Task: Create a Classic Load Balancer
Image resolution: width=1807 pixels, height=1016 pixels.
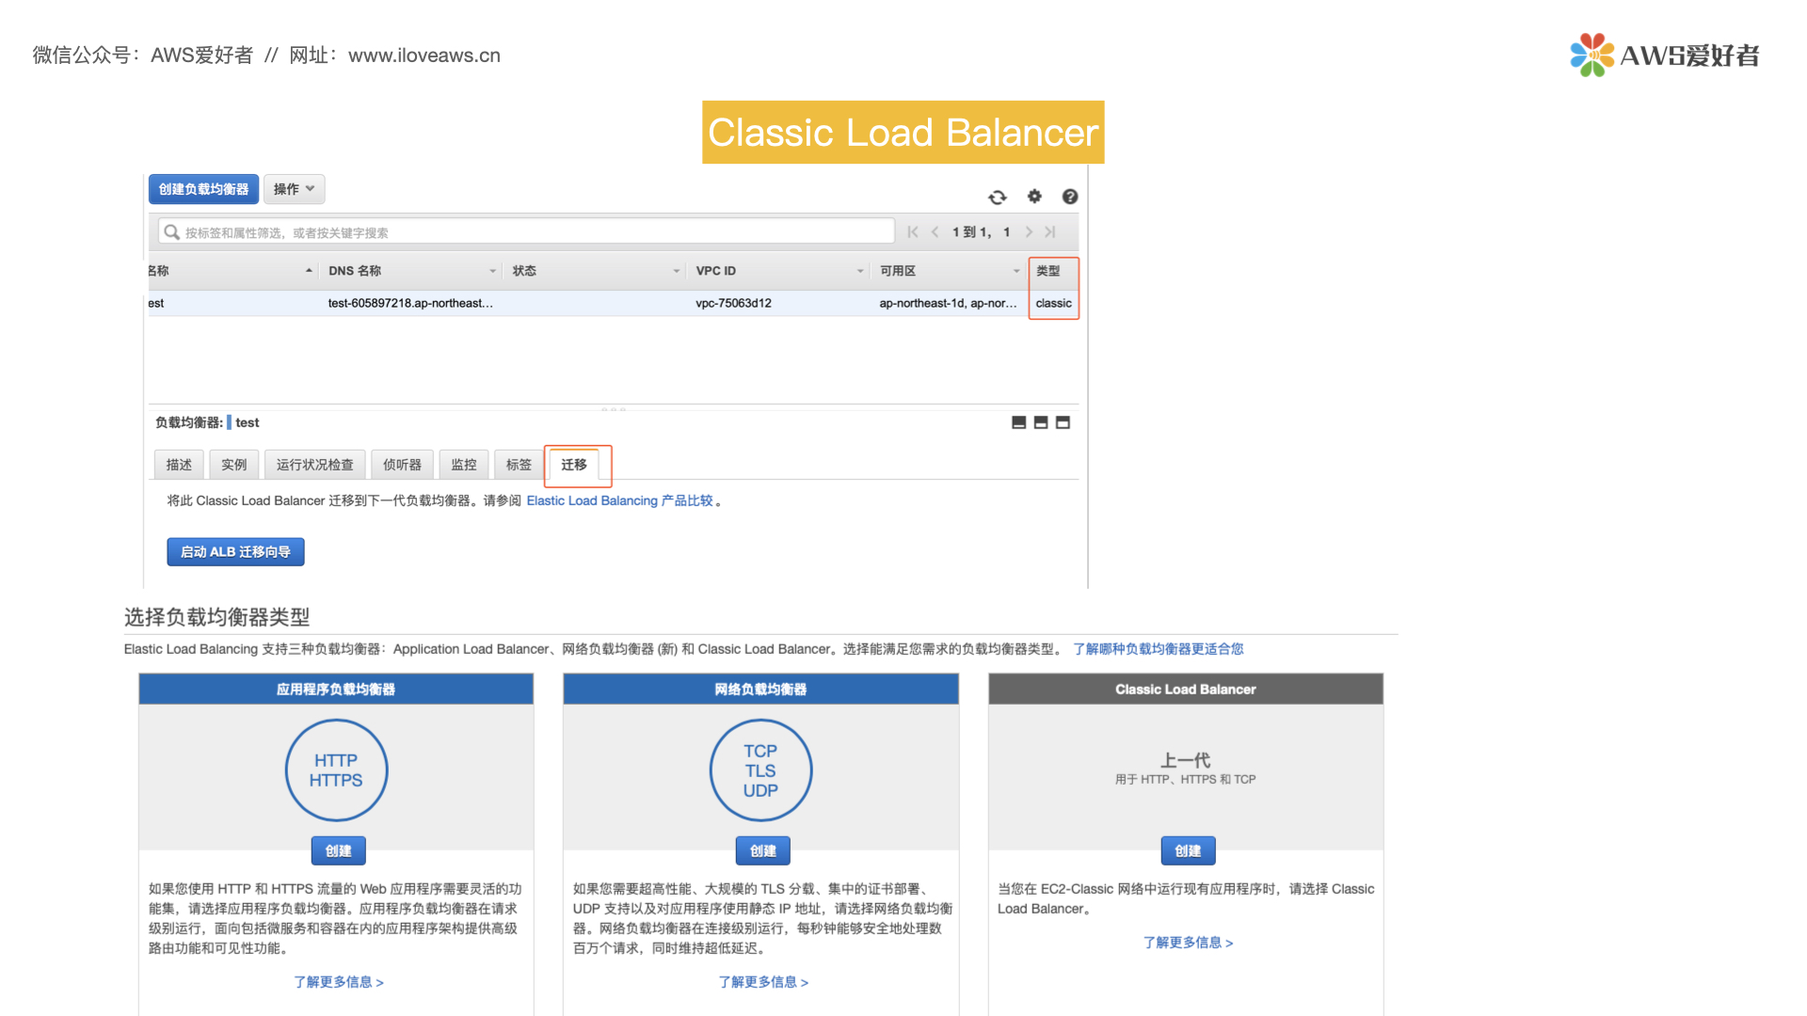Action: pos(1188,851)
